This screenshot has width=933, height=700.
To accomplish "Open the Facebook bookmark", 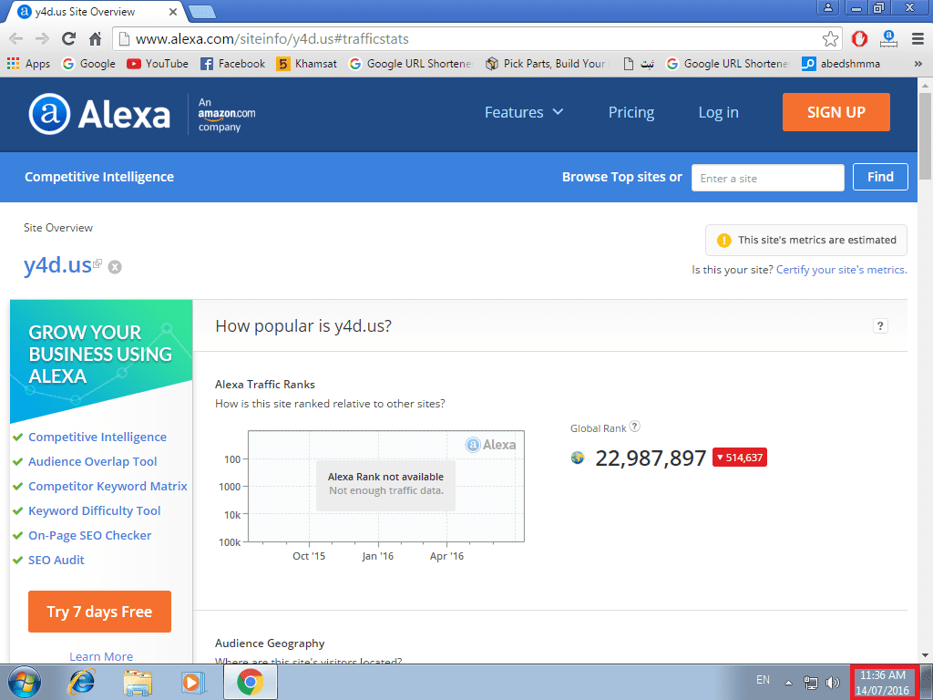I will point(232,64).
